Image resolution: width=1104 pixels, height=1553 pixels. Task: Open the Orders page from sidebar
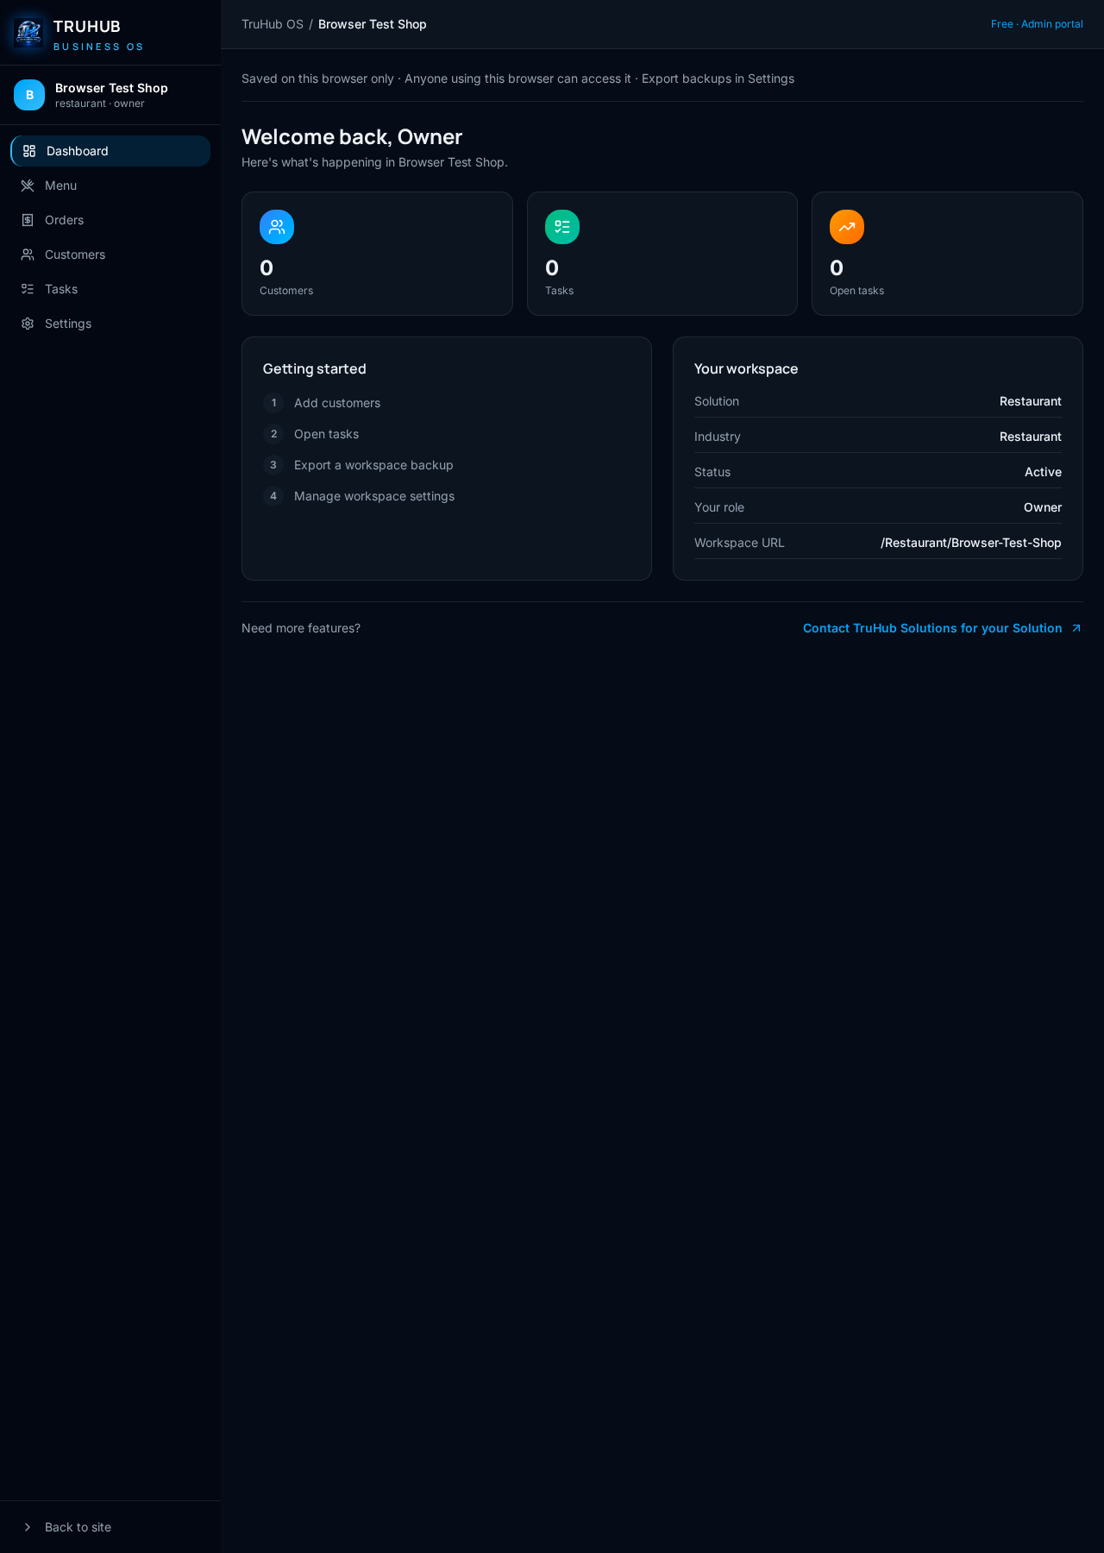click(x=110, y=220)
